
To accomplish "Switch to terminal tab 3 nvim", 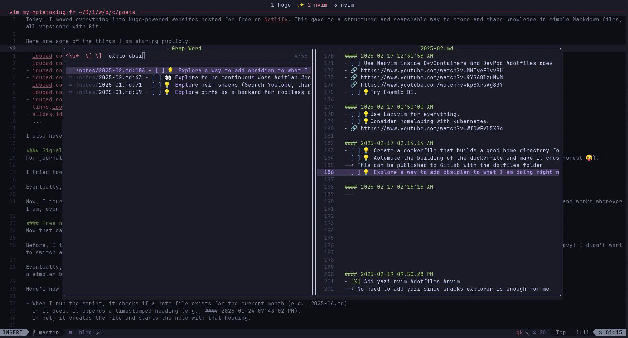I will point(344,5).
